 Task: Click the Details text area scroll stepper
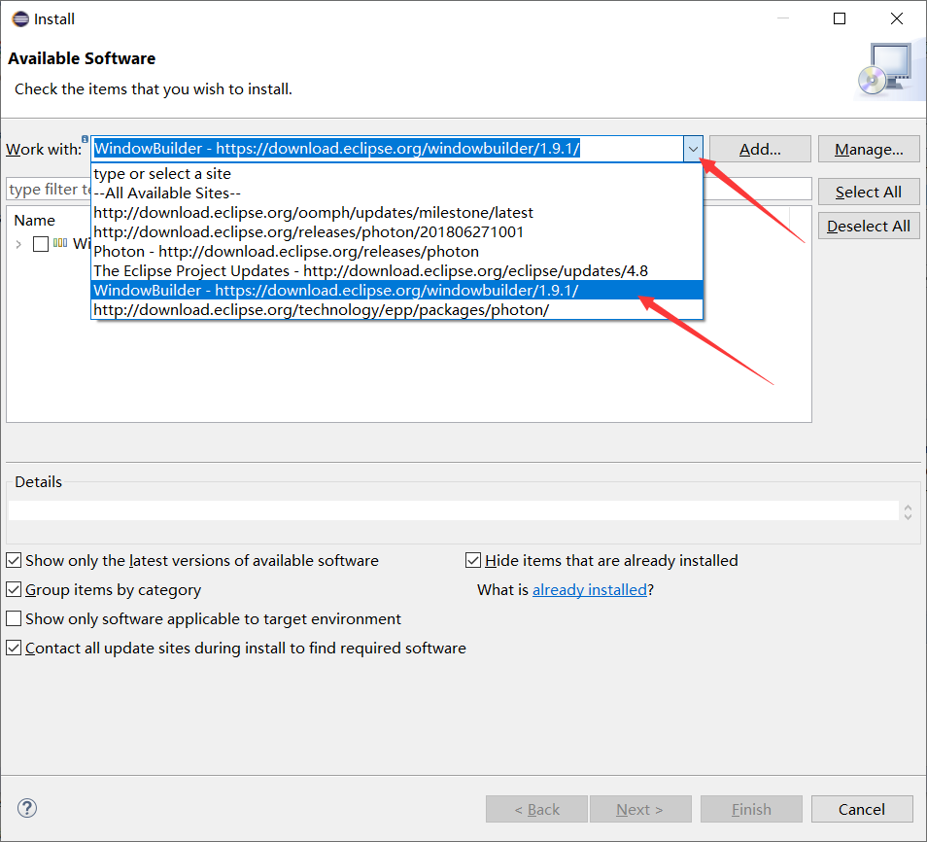coord(908,511)
